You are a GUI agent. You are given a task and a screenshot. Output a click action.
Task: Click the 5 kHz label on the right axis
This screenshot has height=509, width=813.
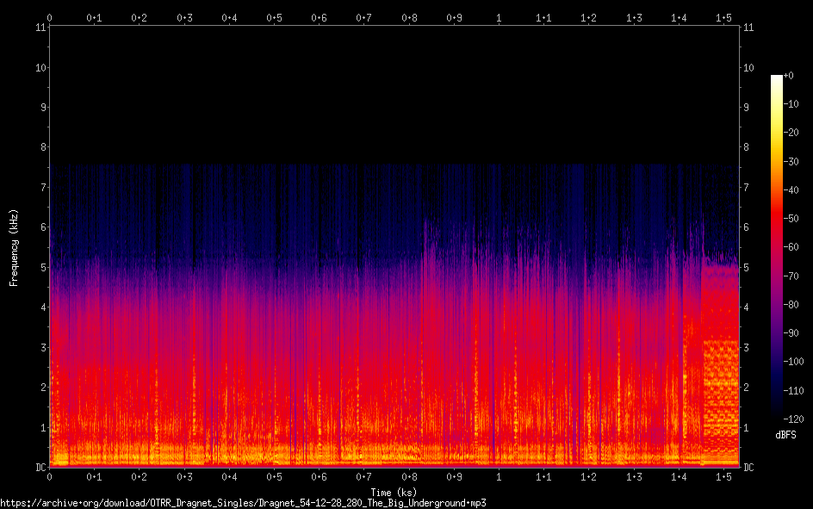click(747, 268)
